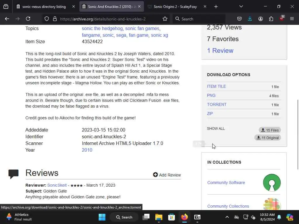This screenshot has width=299, height=224.
Task: Open Windows Start menu
Action: pos(102,217)
